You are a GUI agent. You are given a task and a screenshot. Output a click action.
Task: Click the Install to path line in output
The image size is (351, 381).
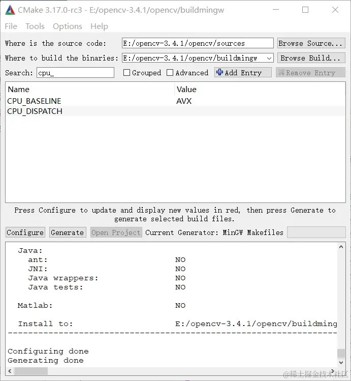(177, 324)
